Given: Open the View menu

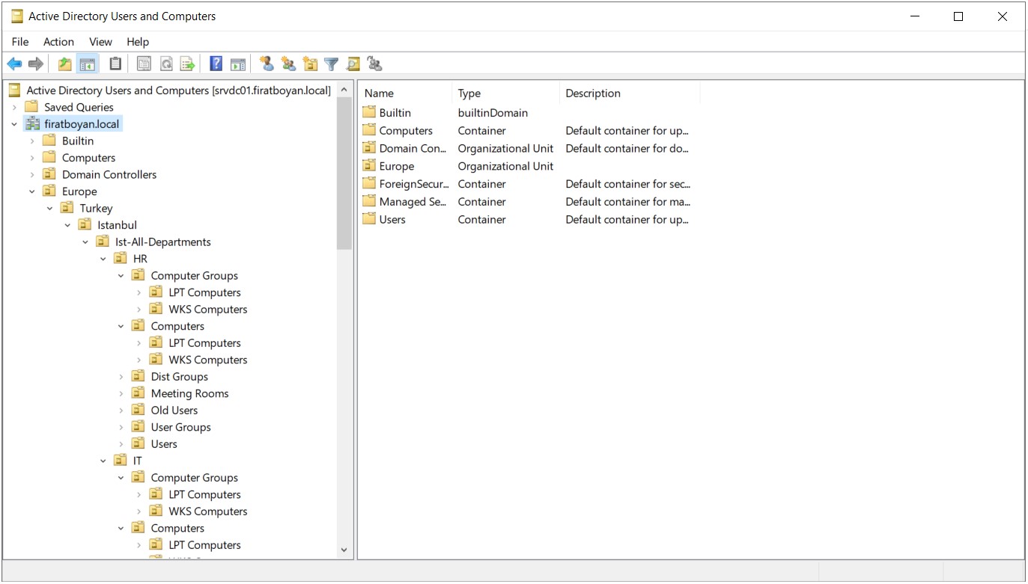Looking at the screenshot, I should point(100,42).
